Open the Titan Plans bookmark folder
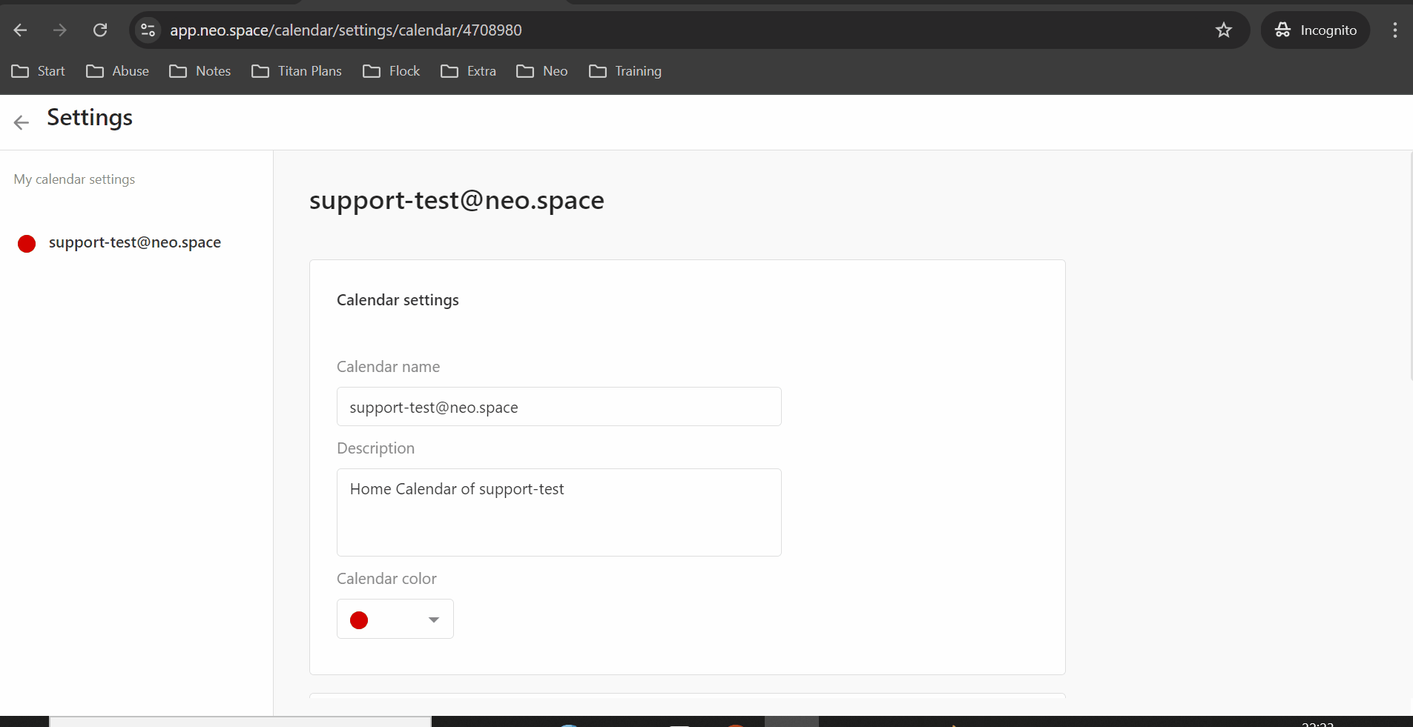The width and height of the screenshot is (1413, 727). [297, 71]
